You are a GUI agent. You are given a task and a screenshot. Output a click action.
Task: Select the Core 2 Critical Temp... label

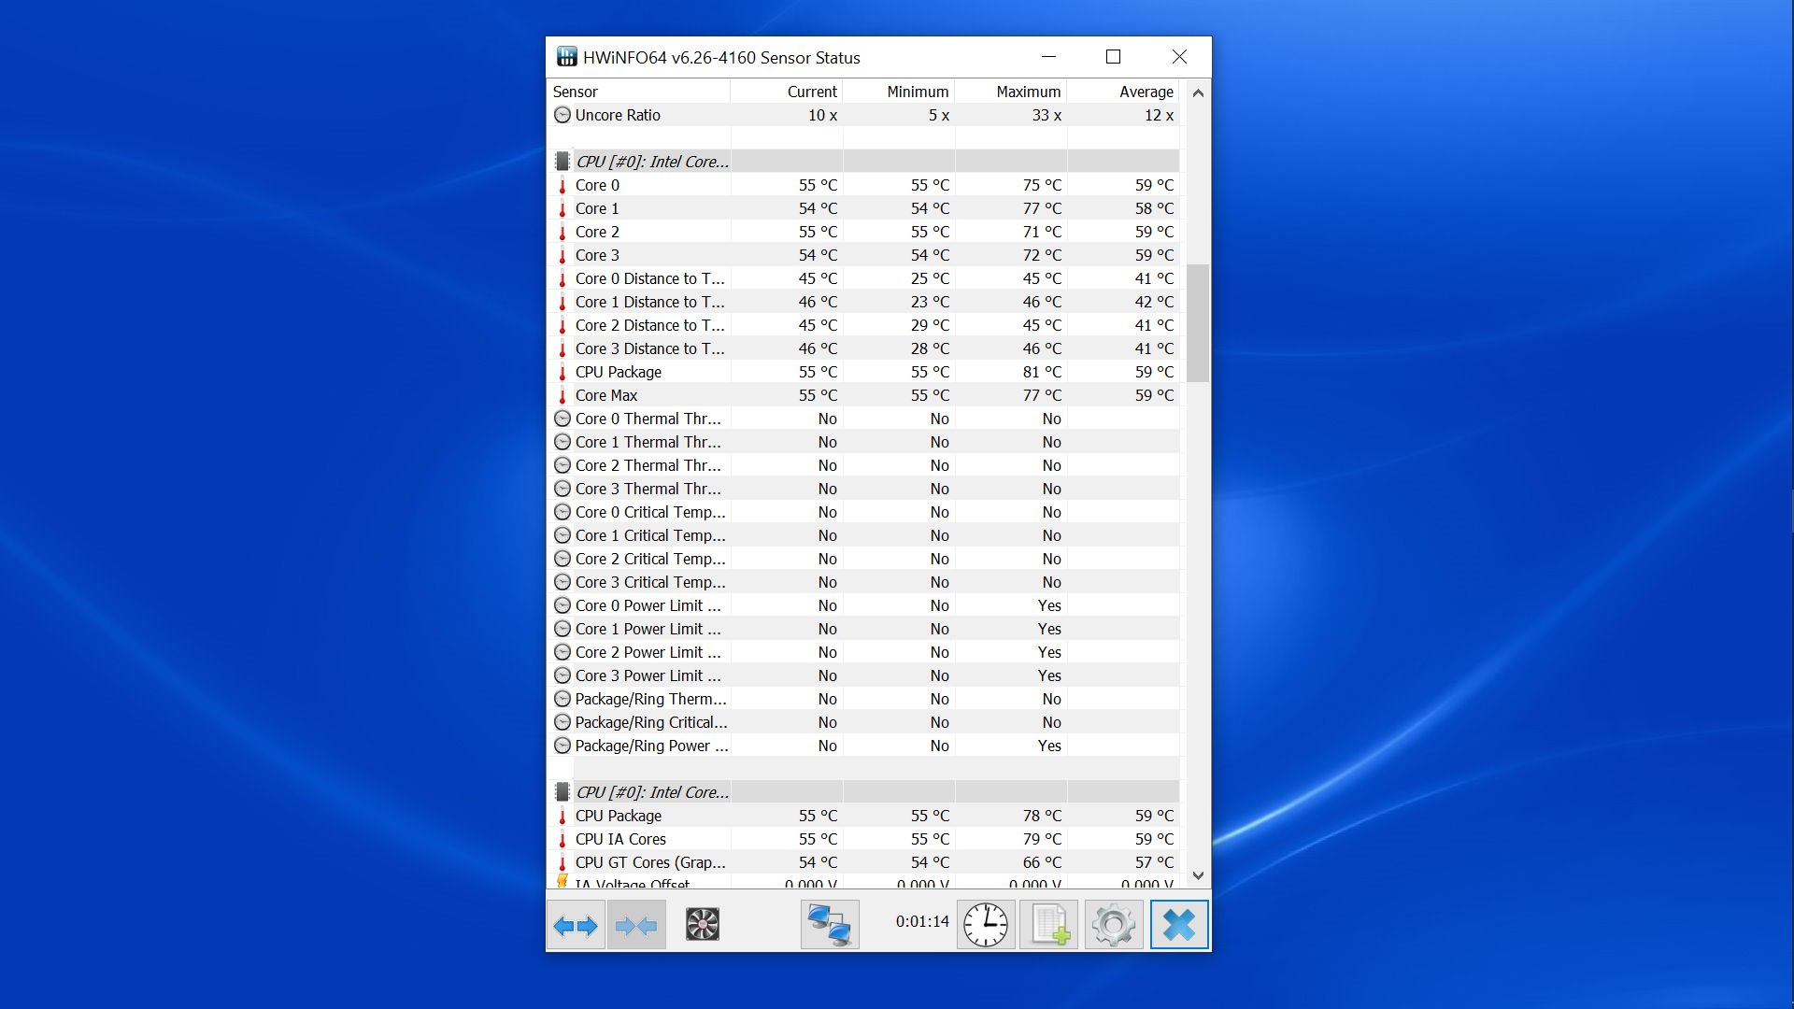[x=650, y=559]
